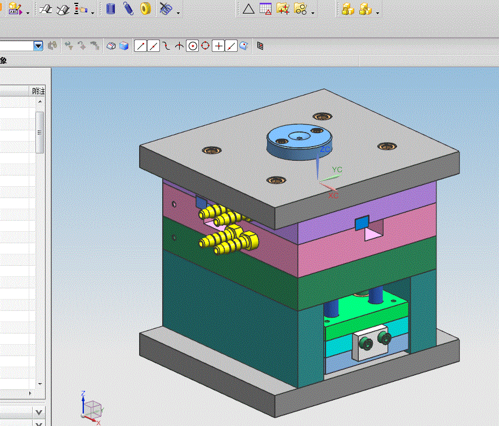This screenshot has height=426, width=499.
Task: Open dropdown beside locked blocks icons
Action: (x=377, y=13)
